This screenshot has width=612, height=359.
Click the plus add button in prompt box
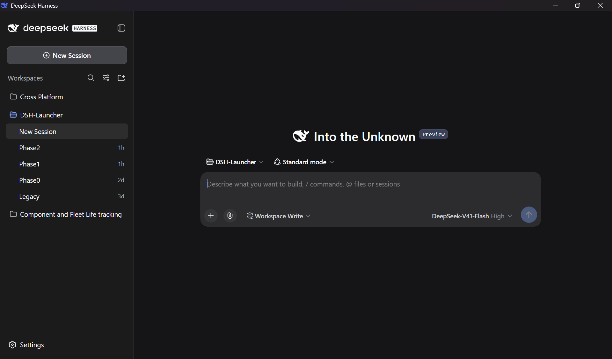[211, 216]
